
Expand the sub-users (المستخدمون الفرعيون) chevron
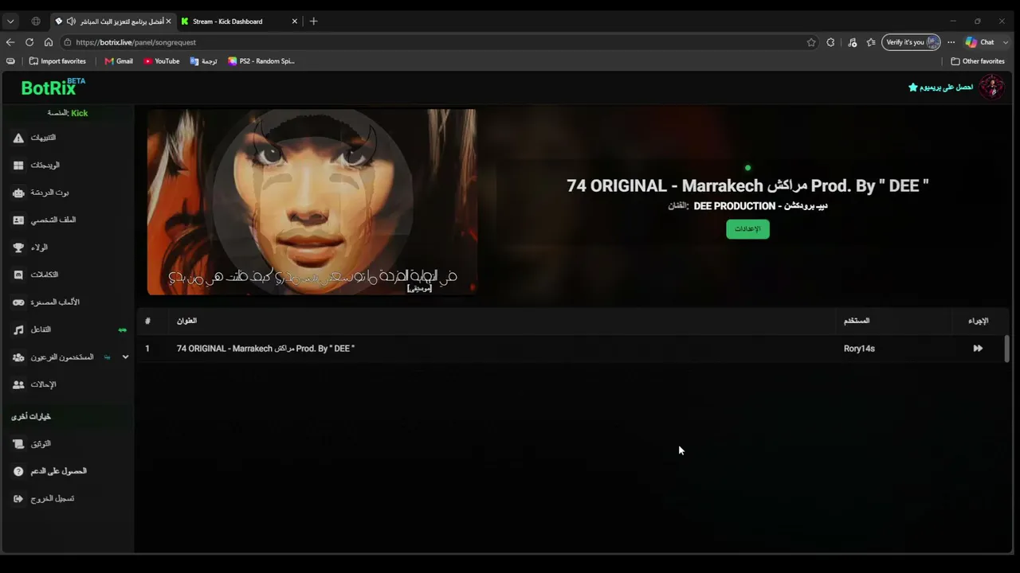point(125,357)
